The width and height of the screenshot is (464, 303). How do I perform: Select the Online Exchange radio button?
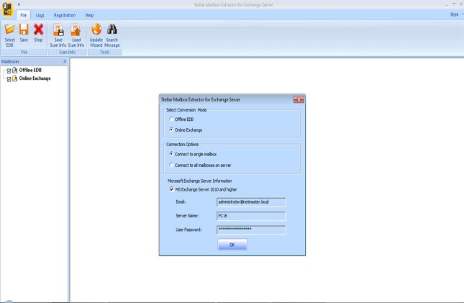pos(171,130)
